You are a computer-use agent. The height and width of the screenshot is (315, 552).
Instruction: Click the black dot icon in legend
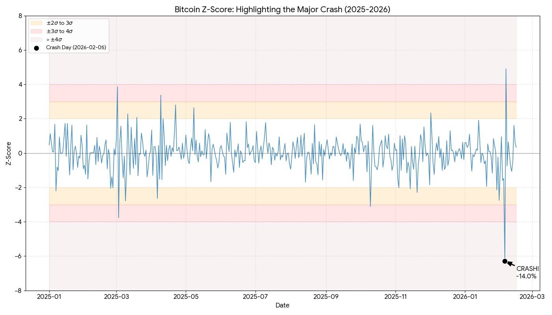(x=36, y=48)
